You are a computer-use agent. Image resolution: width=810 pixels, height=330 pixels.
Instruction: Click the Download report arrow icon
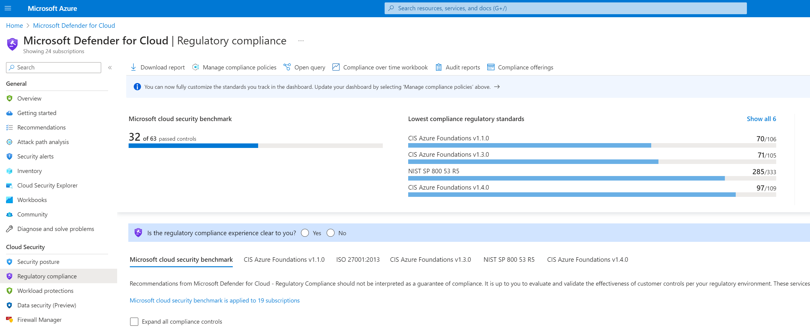pos(133,67)
